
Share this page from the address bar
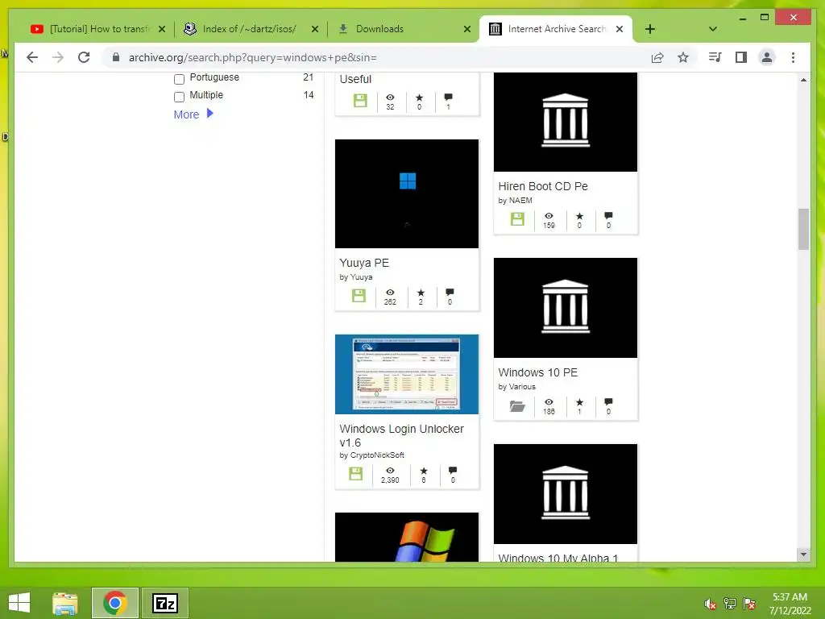657,57
